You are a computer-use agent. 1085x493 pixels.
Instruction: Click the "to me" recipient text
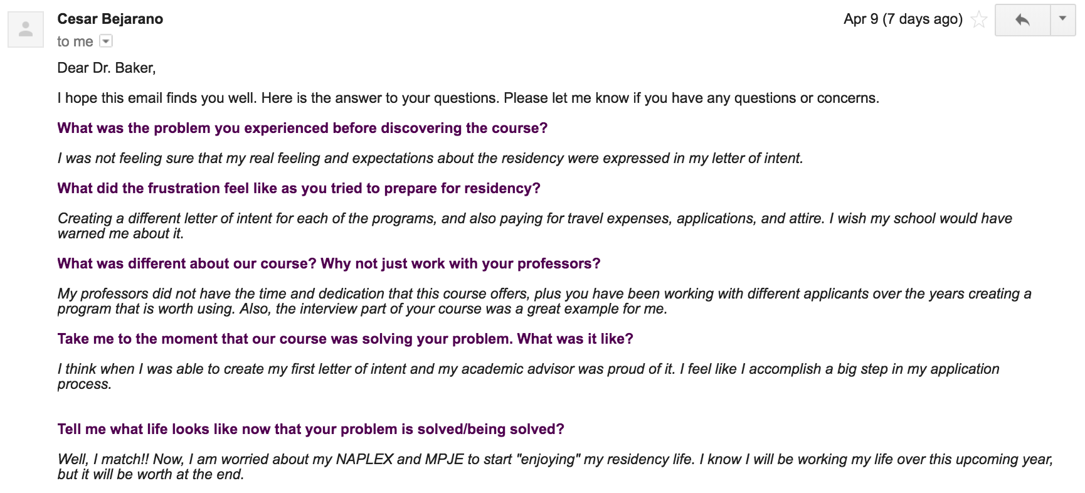pyautogui.click(x=75, y=41)
